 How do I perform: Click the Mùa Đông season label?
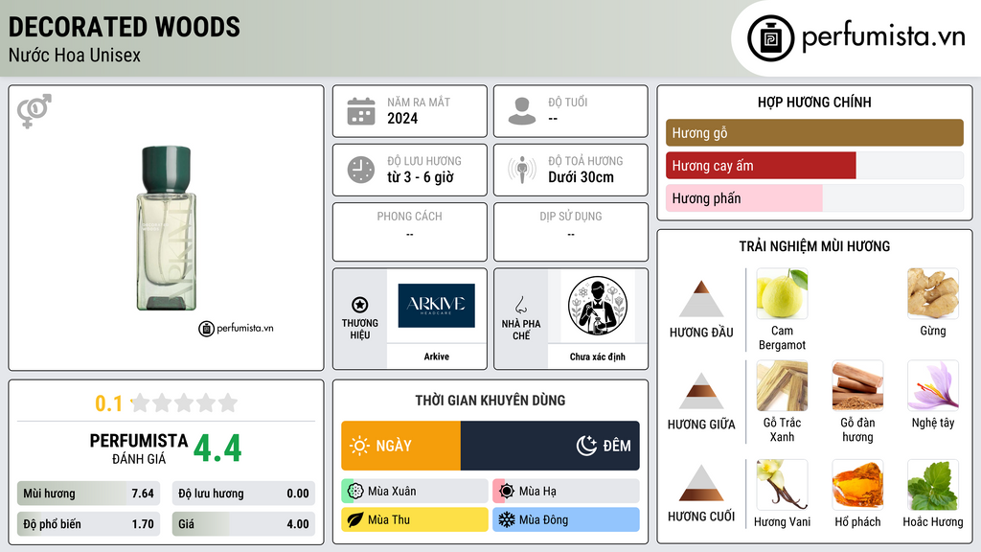pos(544,519)
